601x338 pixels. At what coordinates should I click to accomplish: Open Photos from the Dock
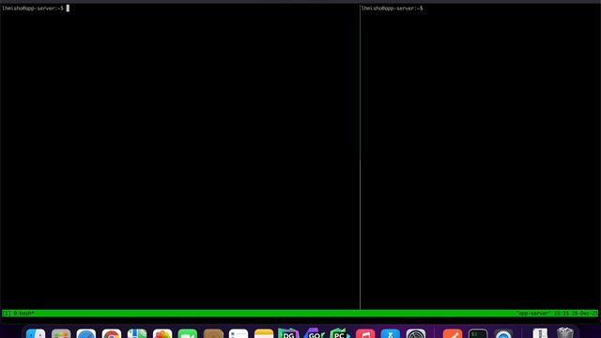[x=162, y=334]
